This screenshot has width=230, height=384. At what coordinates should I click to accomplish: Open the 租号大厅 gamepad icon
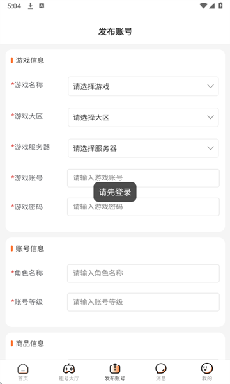click(x=69, y=369)
